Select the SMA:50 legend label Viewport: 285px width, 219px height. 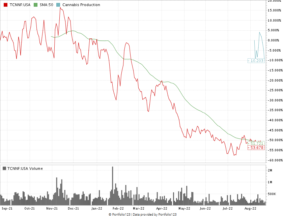tap(47, 5)
